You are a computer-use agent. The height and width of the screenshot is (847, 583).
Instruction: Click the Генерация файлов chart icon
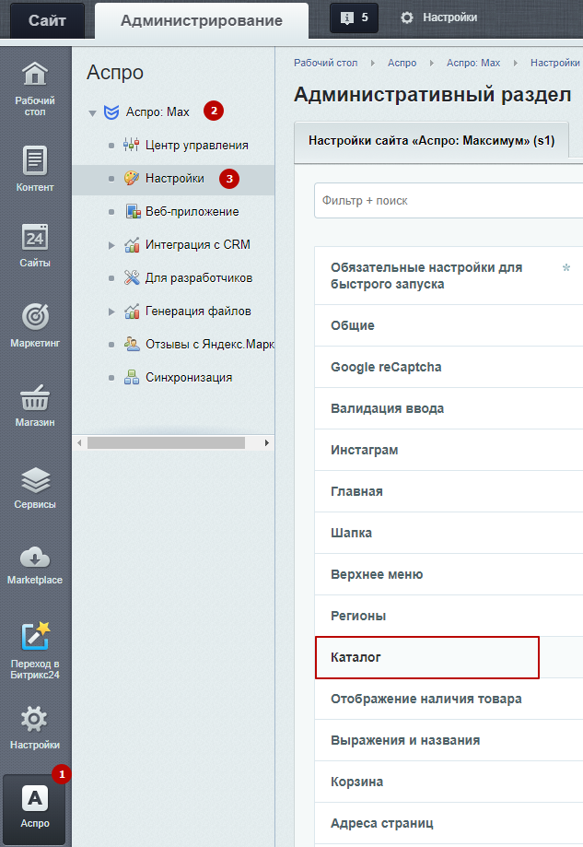coord(132,312)
